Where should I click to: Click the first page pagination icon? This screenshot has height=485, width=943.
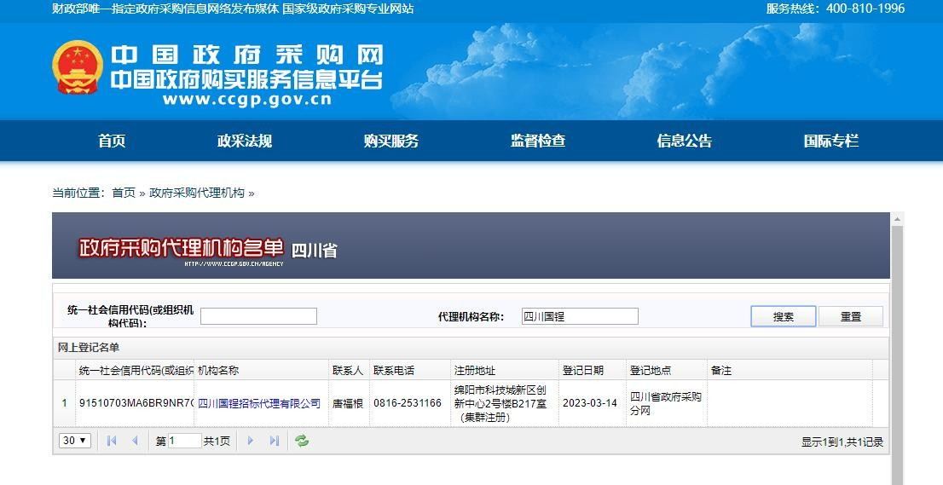tap(112, 441)
